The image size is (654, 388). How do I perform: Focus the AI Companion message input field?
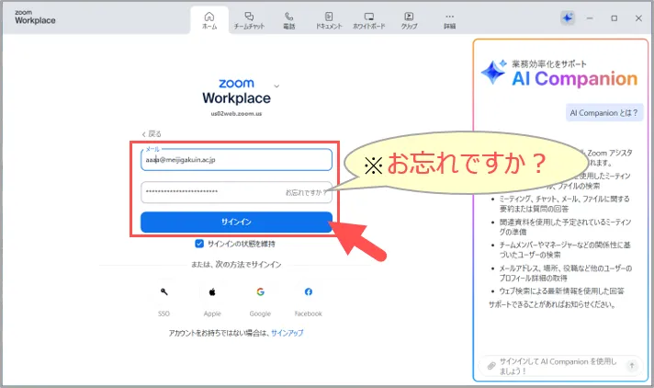[558, 366]
